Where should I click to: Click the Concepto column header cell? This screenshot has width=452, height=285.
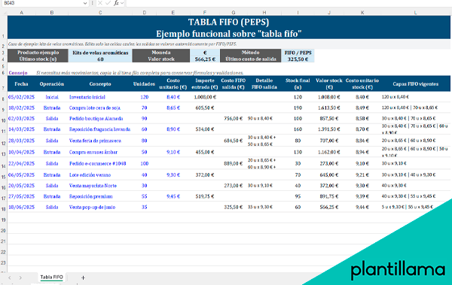click(100, 83)
